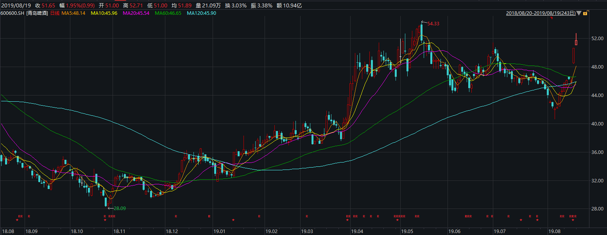Open the date range dropdown triangle
The height and width of the screenshot is (235, 607).
coord(579,13)
